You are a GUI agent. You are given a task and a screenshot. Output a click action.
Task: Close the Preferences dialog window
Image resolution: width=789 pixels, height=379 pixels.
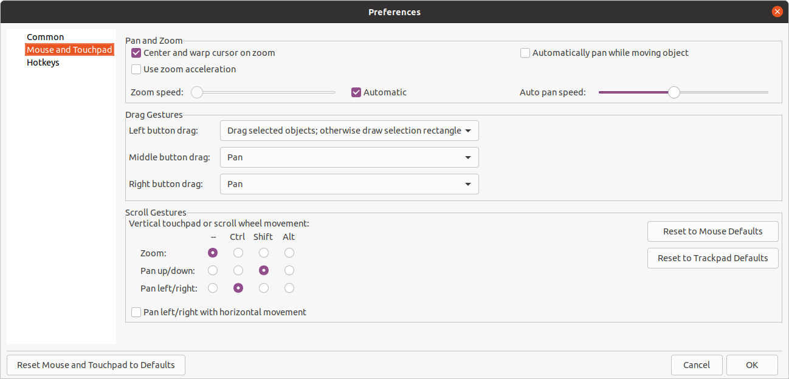(777, 12)
